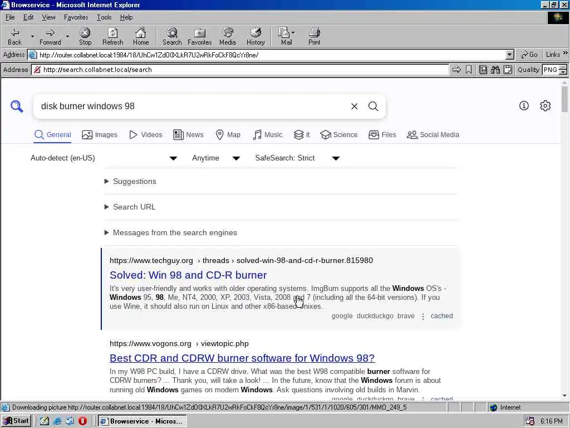This screenshot has height=428, width=570.
Task: Select the General search tab
Action: tap(52, 135)
